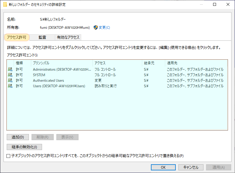This screenshot has width=235, height=173.
Task: Select the group icon of the SYSTEM entry
Action: pos(10,75)
